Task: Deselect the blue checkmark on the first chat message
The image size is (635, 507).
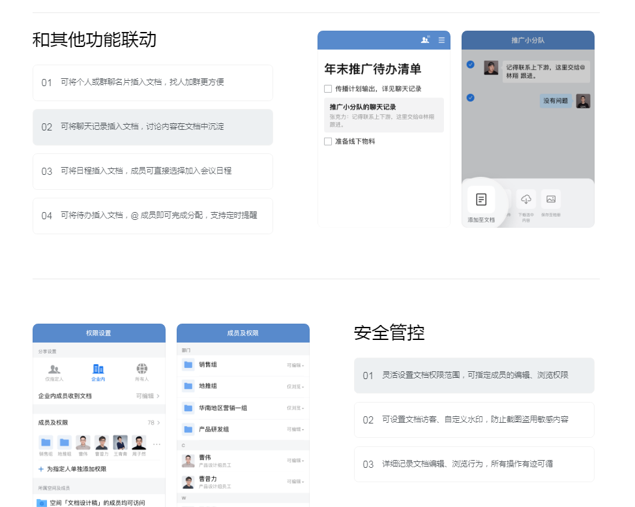Action: click(x=471, y=65)
